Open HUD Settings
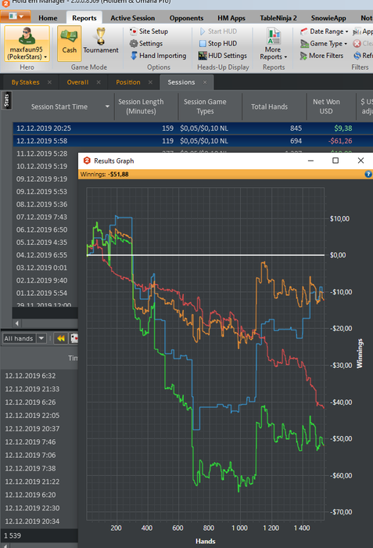 [223, 56]
